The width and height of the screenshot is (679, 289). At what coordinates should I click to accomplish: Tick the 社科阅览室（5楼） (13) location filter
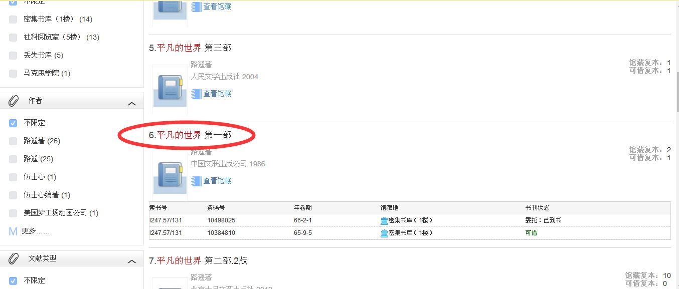(13, 38)
